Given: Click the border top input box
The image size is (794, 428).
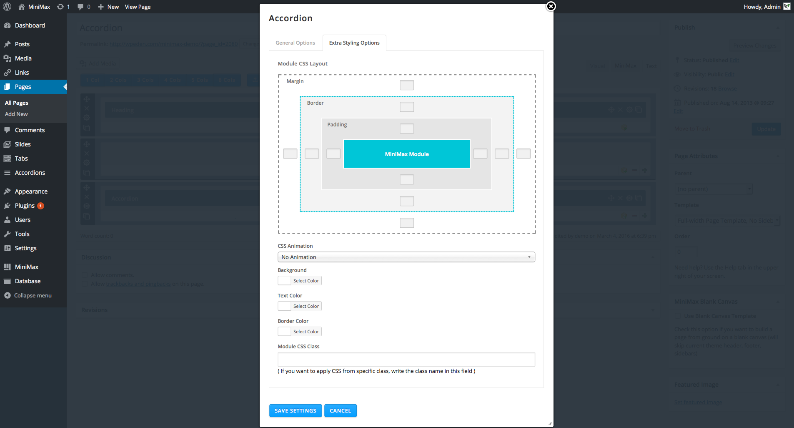Looking at the screenshot, I should tap(407, 107).
